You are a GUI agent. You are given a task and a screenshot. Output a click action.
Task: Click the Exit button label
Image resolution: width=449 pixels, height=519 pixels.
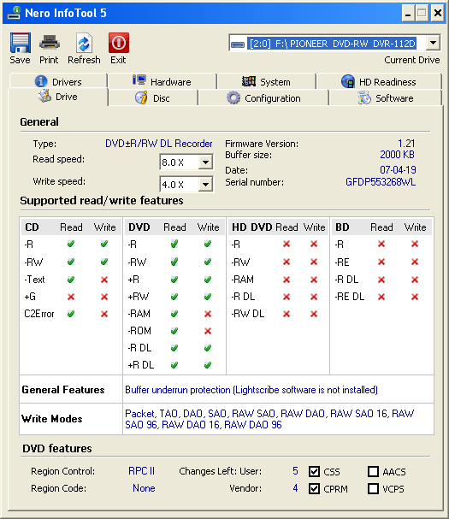point(118,60)
